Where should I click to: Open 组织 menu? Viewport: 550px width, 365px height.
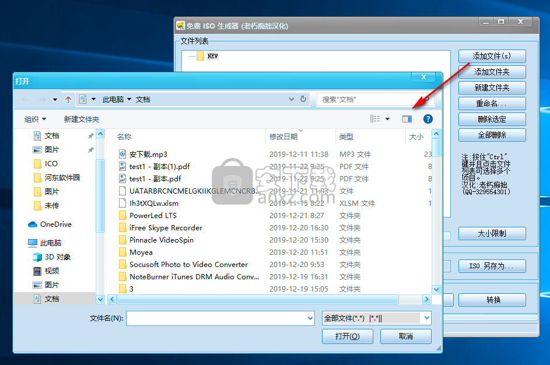35,119
